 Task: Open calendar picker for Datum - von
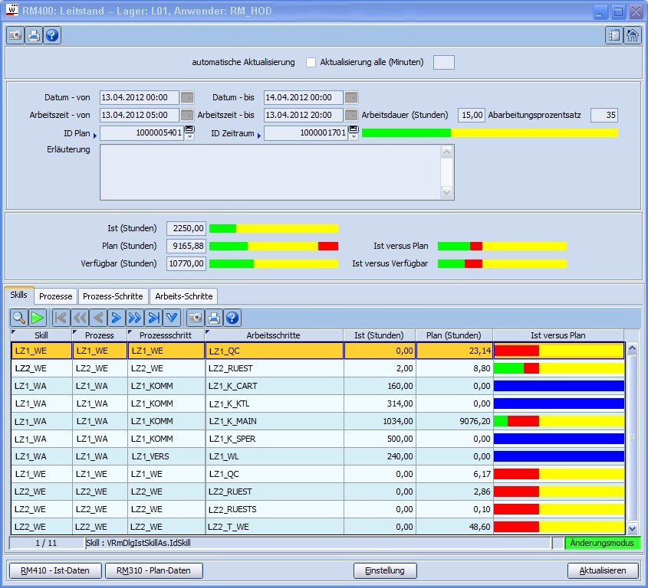pos(187,97)
